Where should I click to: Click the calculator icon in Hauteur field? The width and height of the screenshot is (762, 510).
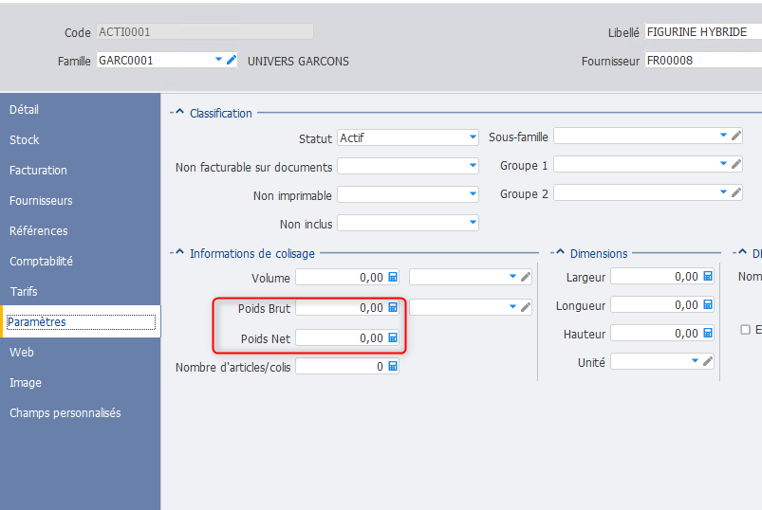[x=708, y=333]
